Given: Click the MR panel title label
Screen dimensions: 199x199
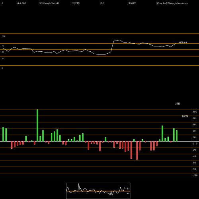Looking at the screenshot, I should (x=178, y=103).
